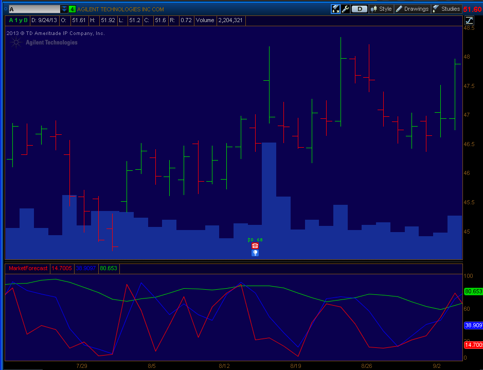Click the open value 51.61

click(79, 21)
